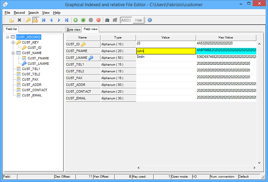268x182 pixels.
Task: Click the open file folder icon
Action: click(x=12, y=20)
